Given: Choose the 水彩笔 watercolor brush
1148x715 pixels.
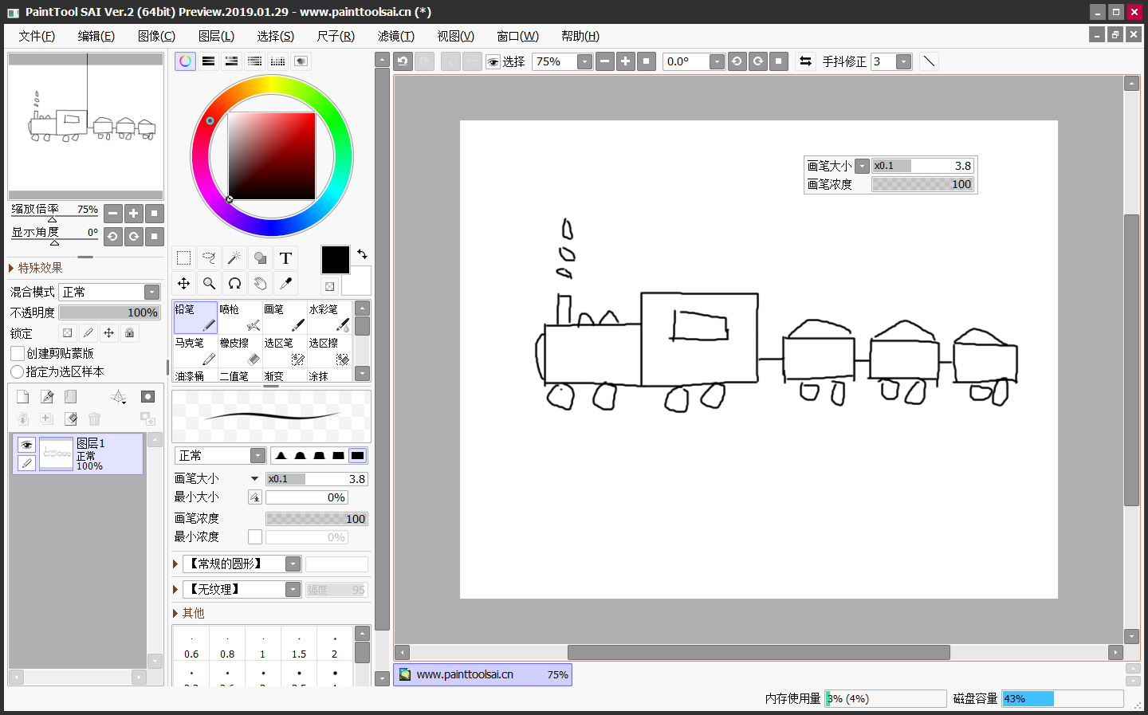Looking at the screenshot, I should coord(329,317).
